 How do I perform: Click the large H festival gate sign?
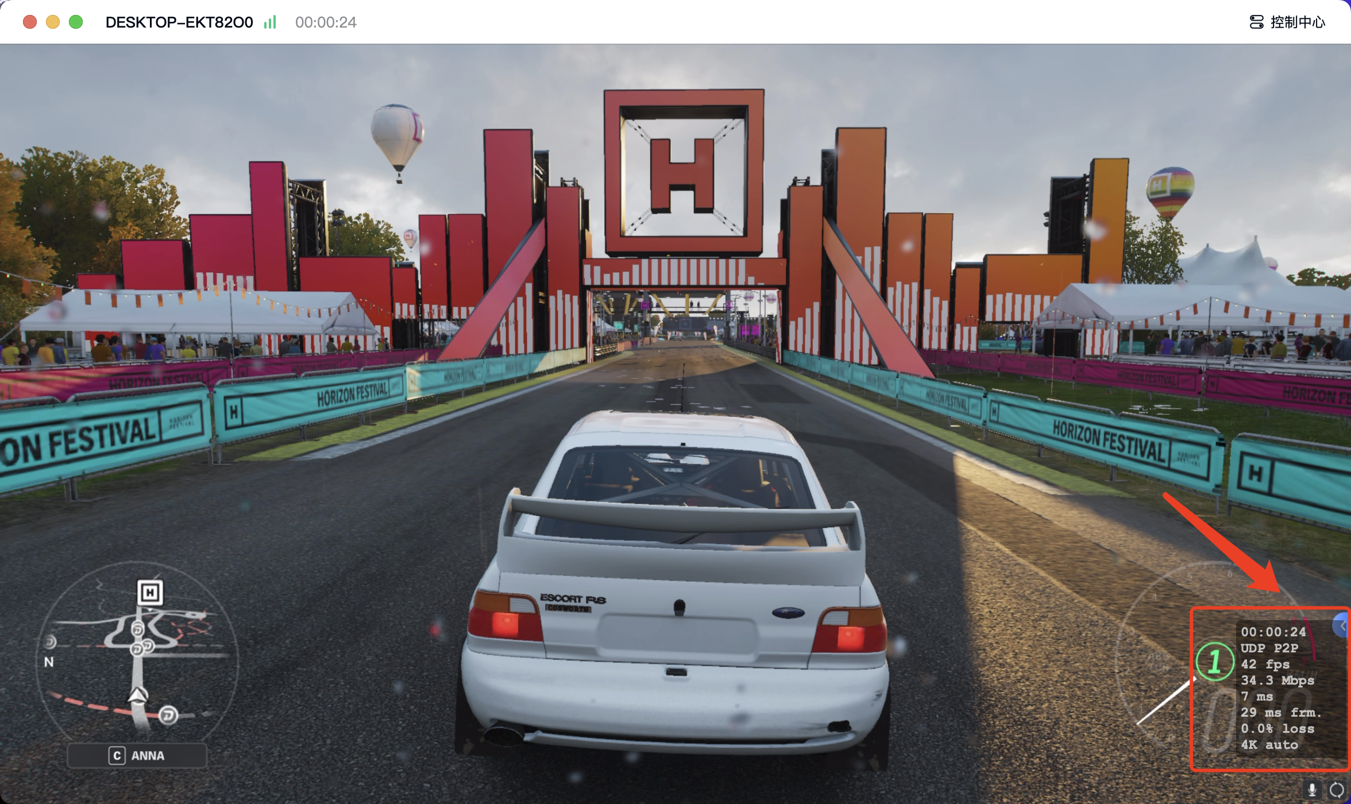pyautogui.click(x=684, y=171)
